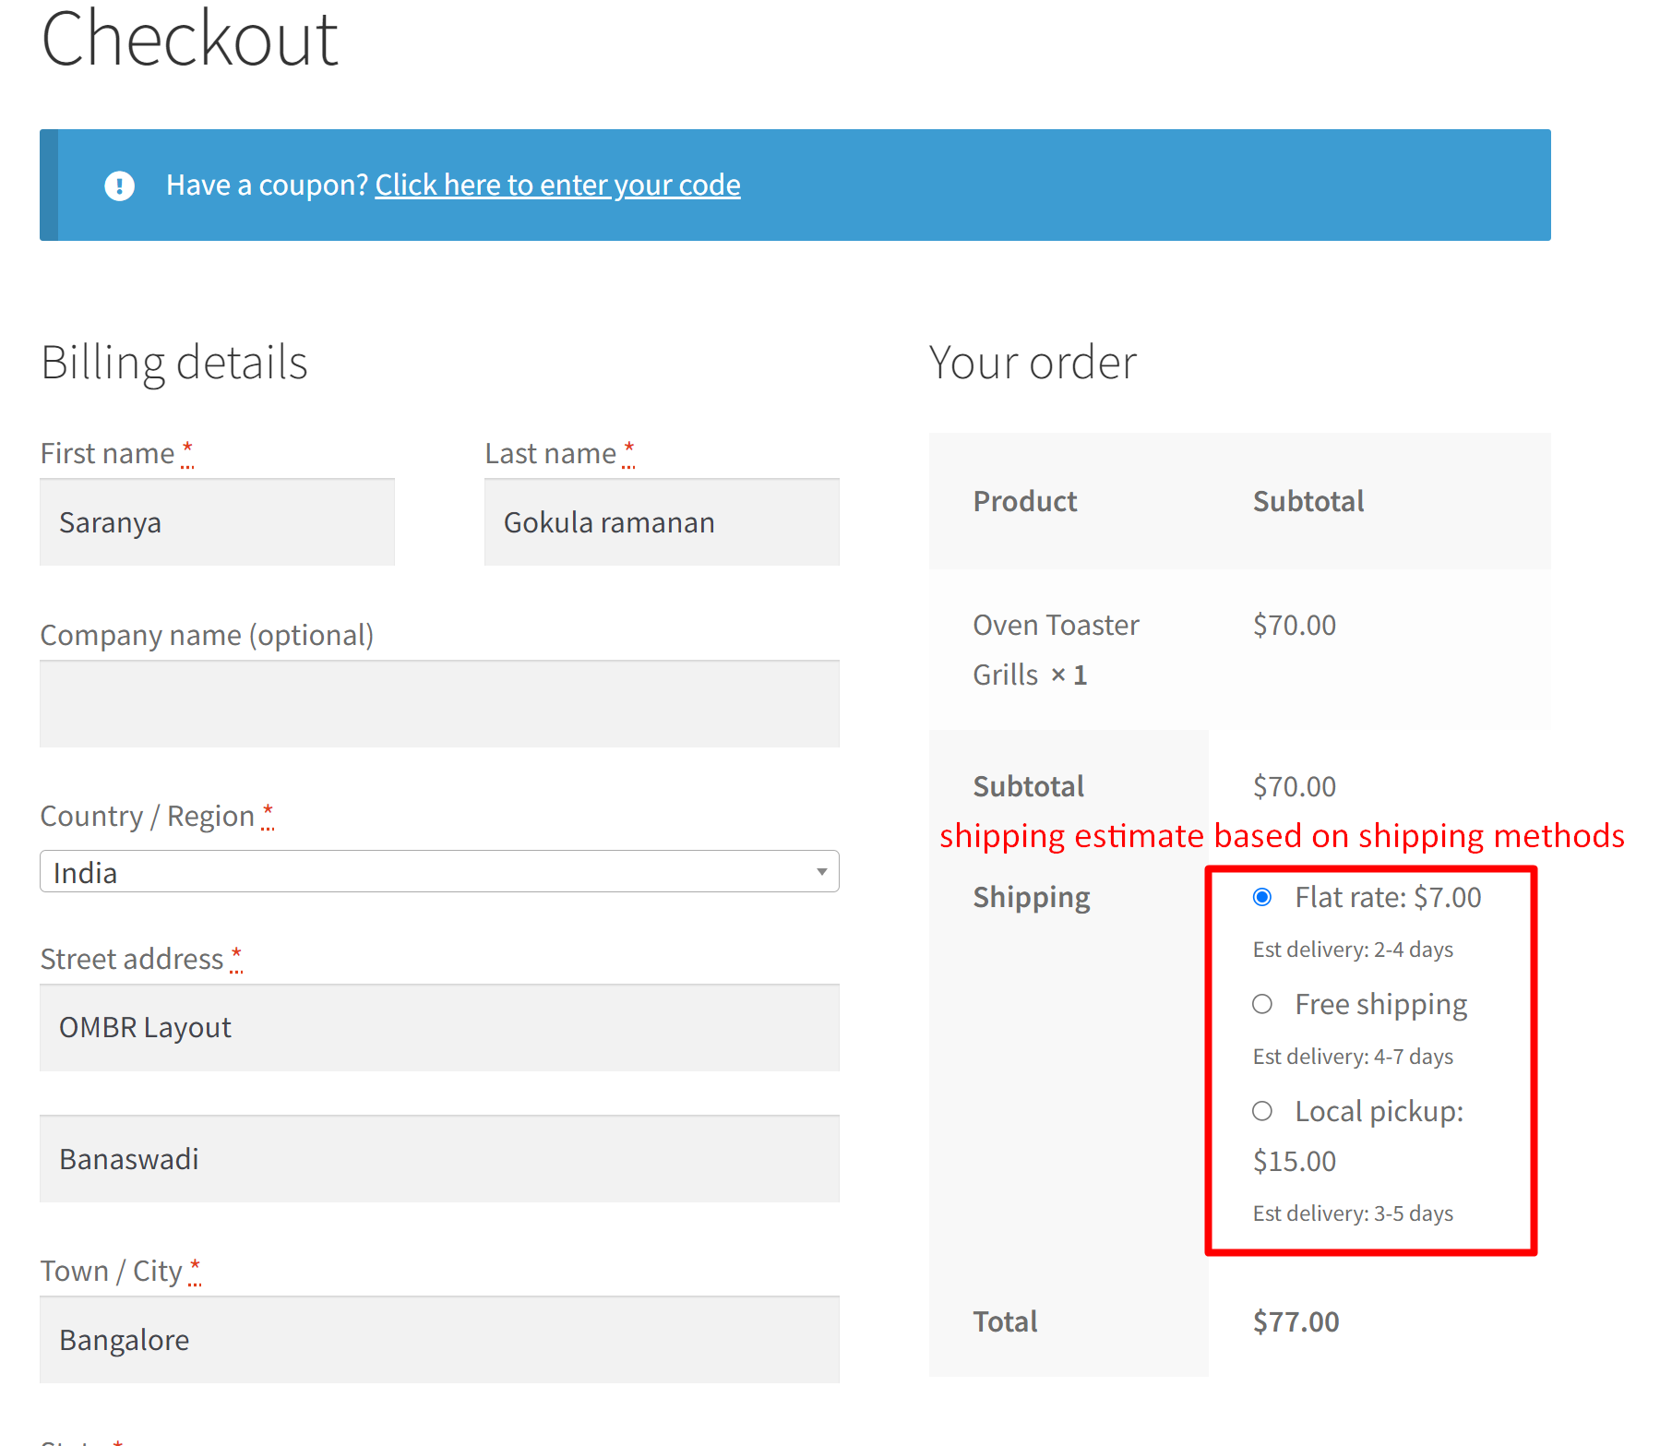Select the Flat rate $7.00 shipping option
The width and height of the screenshot is (1672, 1446).
coord(1262,896)
